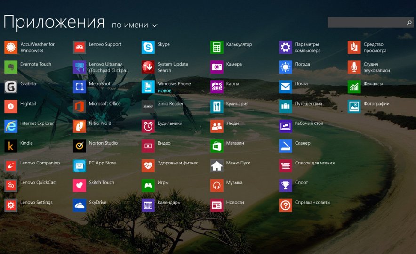Click the Kindle app icon
Image resolution: width=416 pixels, height=254 pixels.
[x=11, y=146]
